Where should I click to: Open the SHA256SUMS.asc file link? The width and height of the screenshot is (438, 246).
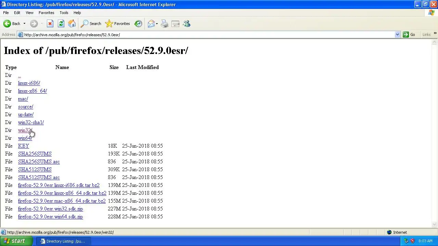(x=39, y=162)
